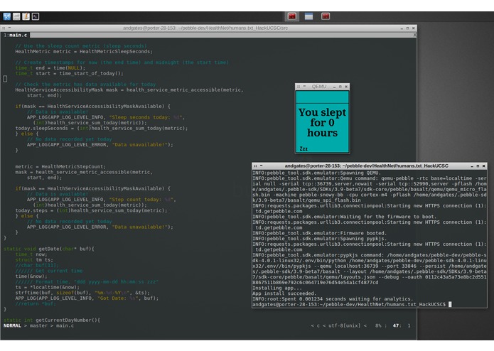Launch the terminal emulator icon in top panel

point(36,16)
